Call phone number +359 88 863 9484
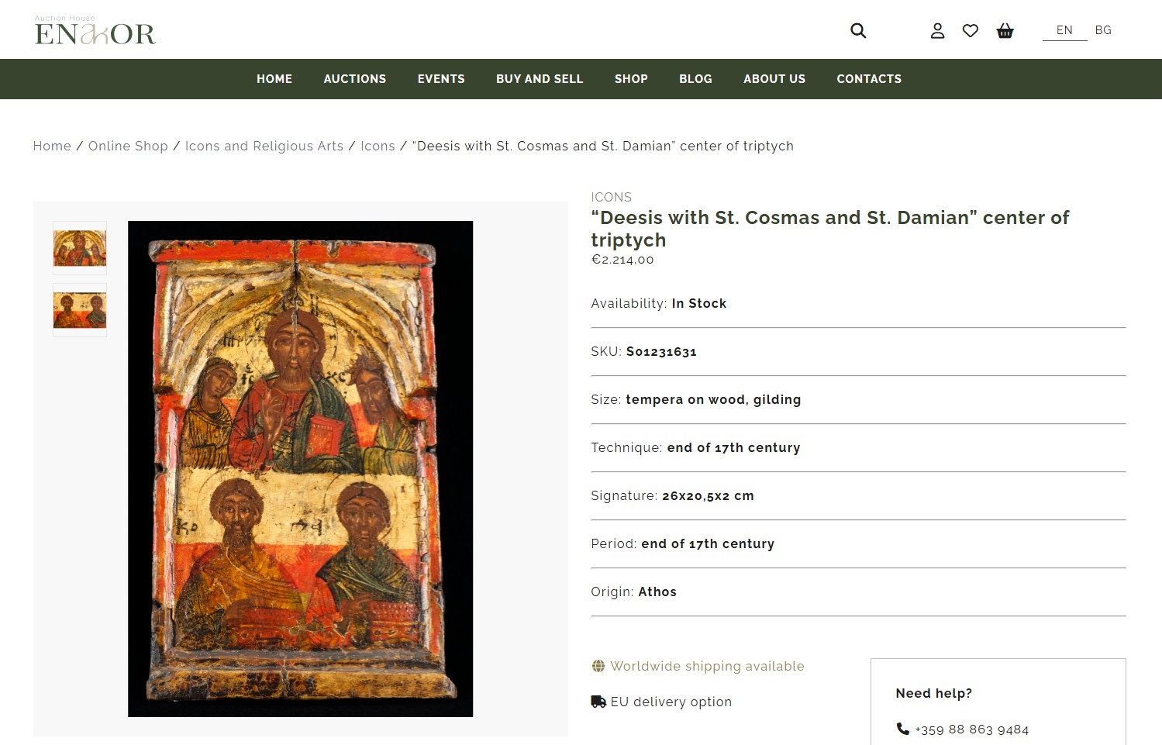Screen dimensions: 1162x745 point(972,729)
